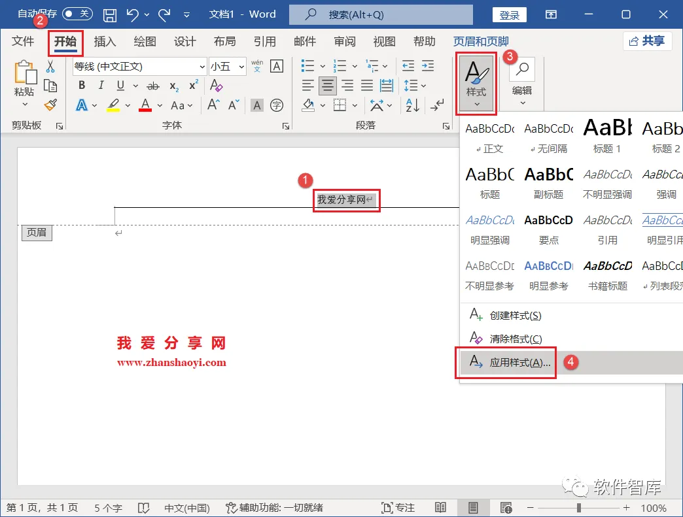Adjust the zoom slider handle
The height and width of the screenshot is (517, 683).
[578, 507]
